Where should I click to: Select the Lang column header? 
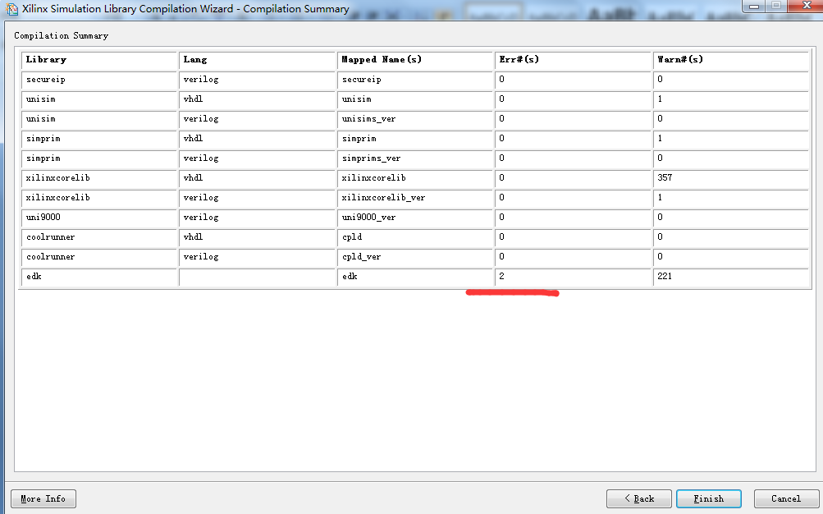257,61
